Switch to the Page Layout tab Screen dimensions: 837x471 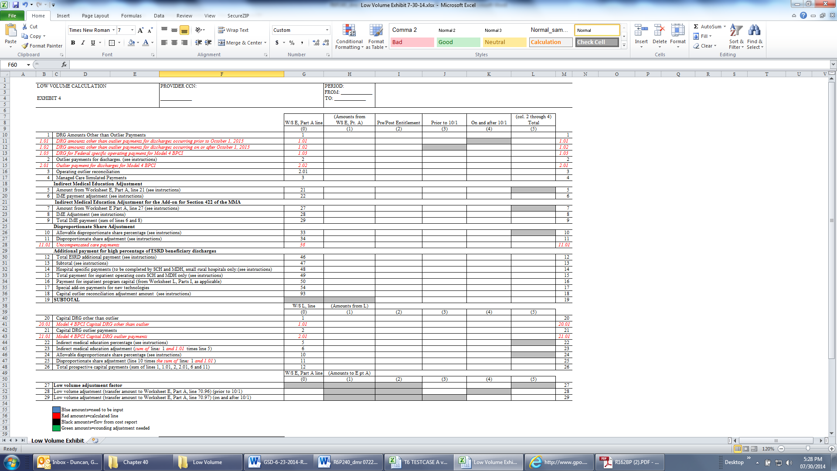pyautogui.click(x=95, y=16)
